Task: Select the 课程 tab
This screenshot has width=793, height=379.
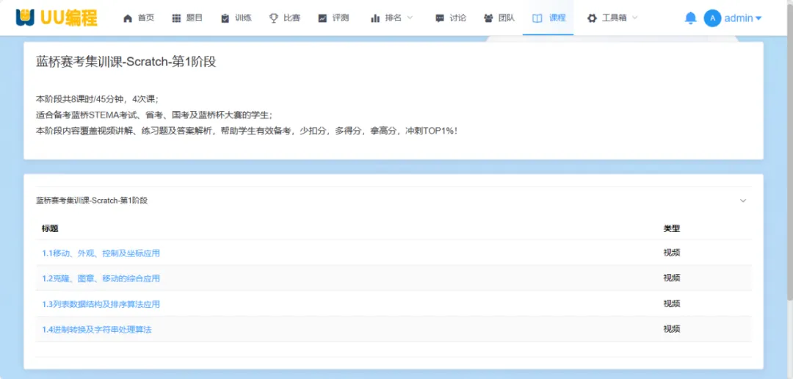Action: (x=548, y=18)
